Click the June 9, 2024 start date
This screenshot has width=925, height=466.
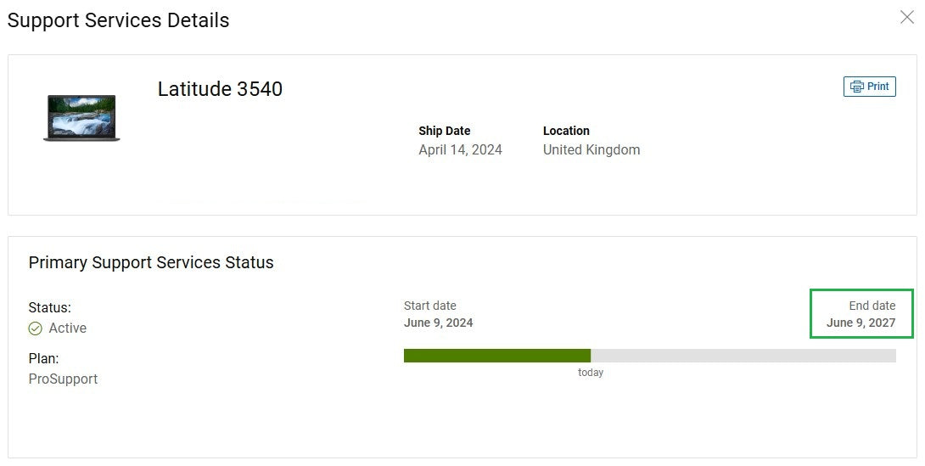pyautogui.click(x=438, y=323)
